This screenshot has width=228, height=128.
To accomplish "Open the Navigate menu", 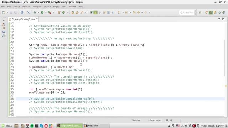I will click(37, 6).
